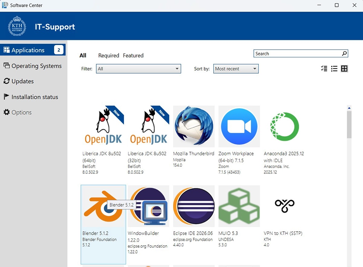Image resolution: width=363 pixels, height=267 pixels.
Task: Click version text 7.1.5 (43453)
Action: click(x=229, y=172)
